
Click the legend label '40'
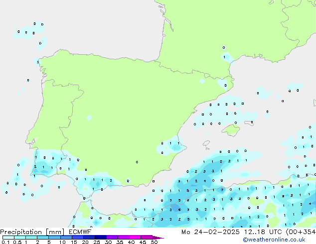coord(131,242)
